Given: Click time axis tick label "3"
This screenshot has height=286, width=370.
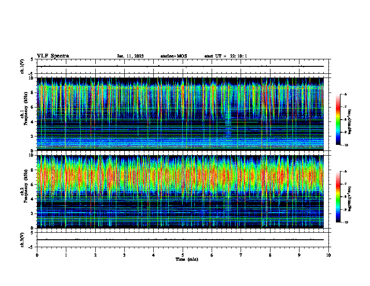Looking at the screenshot, I should click(x=124, y=255).
